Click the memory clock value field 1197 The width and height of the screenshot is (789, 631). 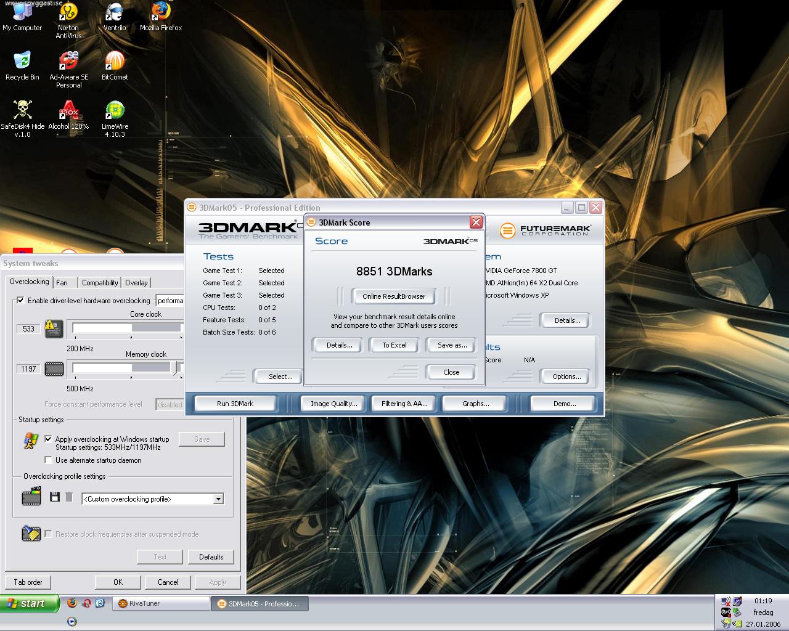tap(28, 368)
